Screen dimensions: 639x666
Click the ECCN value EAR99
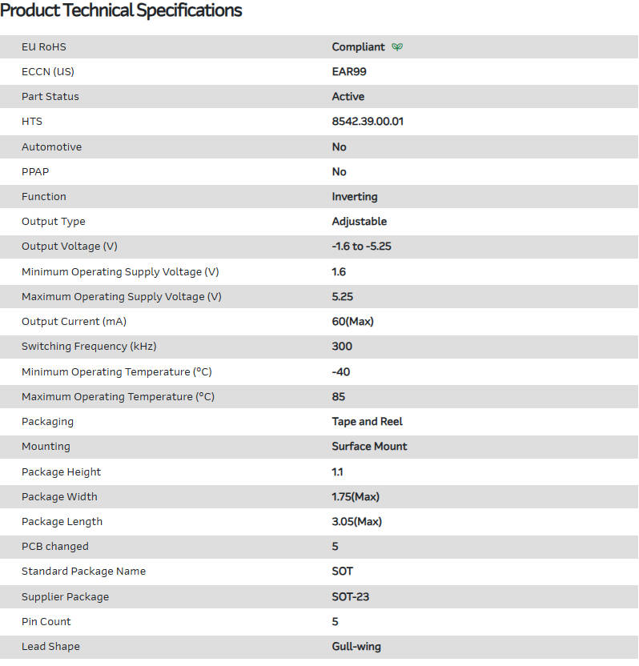(349, 72)
